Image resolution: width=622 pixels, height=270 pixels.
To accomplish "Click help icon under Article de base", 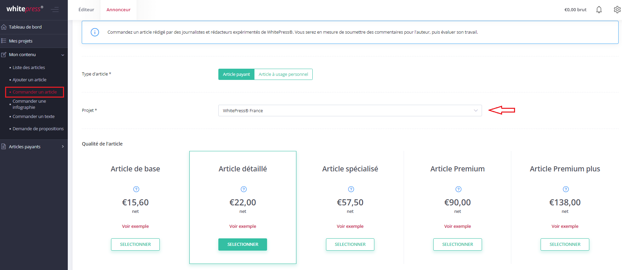I will (x=136, y=189).
